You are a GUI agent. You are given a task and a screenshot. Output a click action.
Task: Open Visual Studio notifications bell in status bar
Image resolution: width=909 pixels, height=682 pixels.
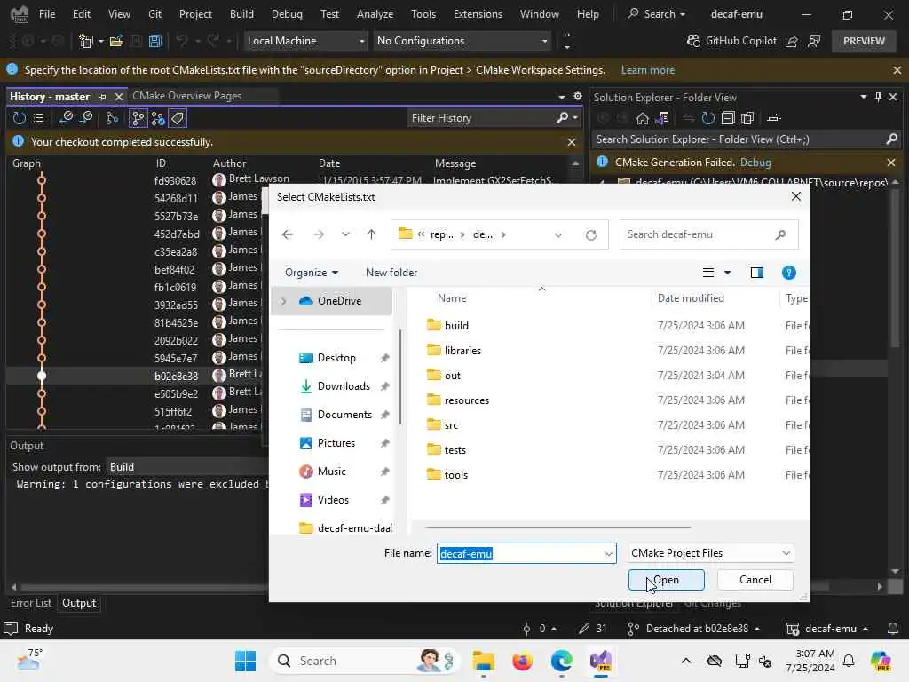click(893, 629)
